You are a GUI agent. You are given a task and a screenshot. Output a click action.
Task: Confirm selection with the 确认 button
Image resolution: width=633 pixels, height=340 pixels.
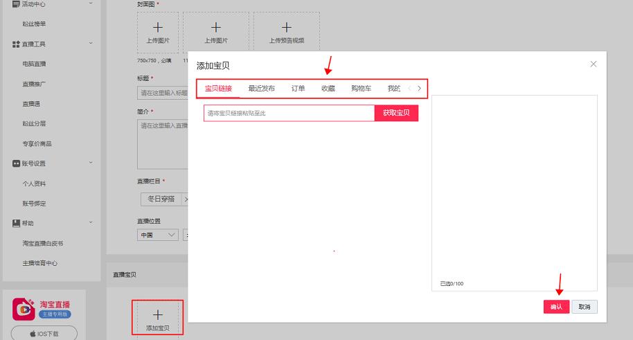[x=555, y=307]
